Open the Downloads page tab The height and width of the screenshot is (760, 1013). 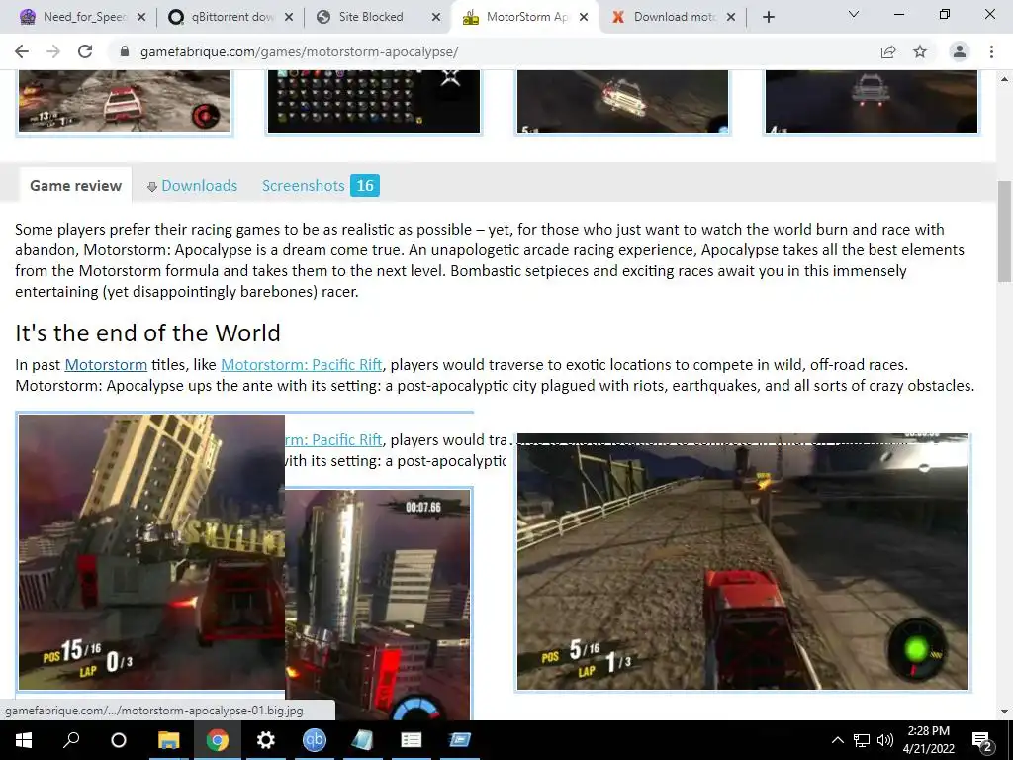[193, 185]
